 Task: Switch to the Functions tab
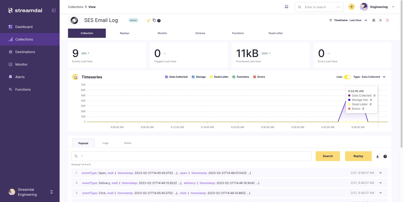click(x=238, y=33)
